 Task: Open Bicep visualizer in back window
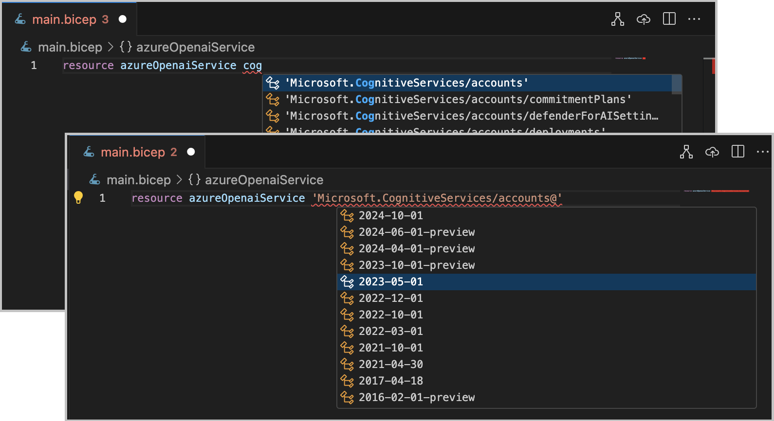[x=618, y=19]
